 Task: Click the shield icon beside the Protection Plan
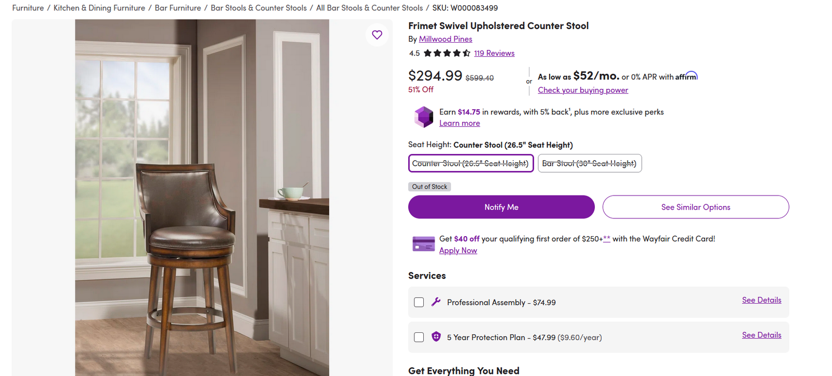coord(436,337)
